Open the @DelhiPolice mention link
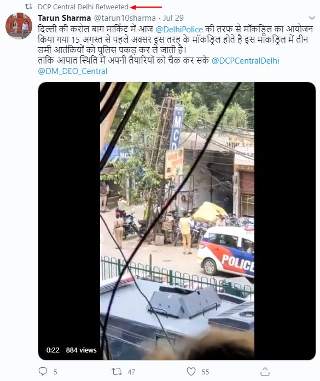Image resolution: width=320 pixels, height=381 pixels. click(x=179, y=30)
